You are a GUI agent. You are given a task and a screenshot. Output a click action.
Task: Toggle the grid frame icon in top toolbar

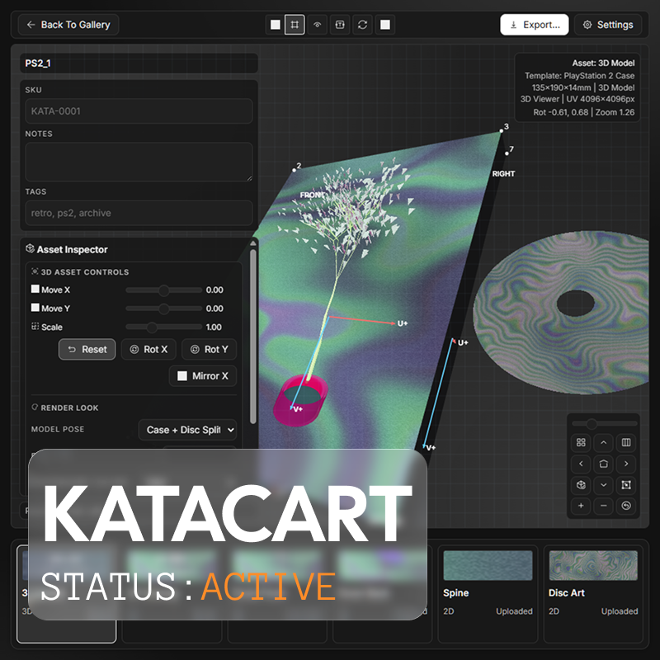(x=295, y=25)
